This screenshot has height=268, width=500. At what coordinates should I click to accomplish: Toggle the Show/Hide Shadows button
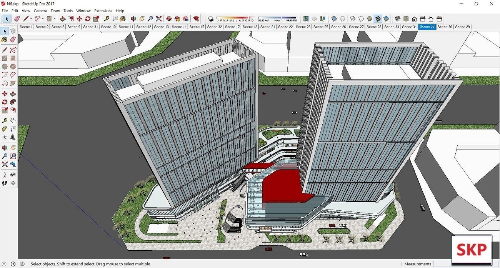click(211, 18)
